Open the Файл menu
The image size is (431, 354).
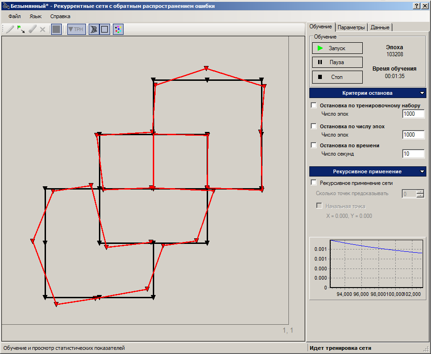tap(14, 16)
